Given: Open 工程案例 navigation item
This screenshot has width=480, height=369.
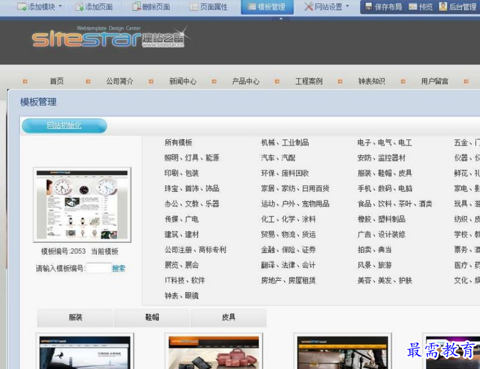Looking at the screenshot, I should tap(309, 81).
